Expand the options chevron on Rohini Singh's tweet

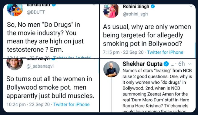191,6
